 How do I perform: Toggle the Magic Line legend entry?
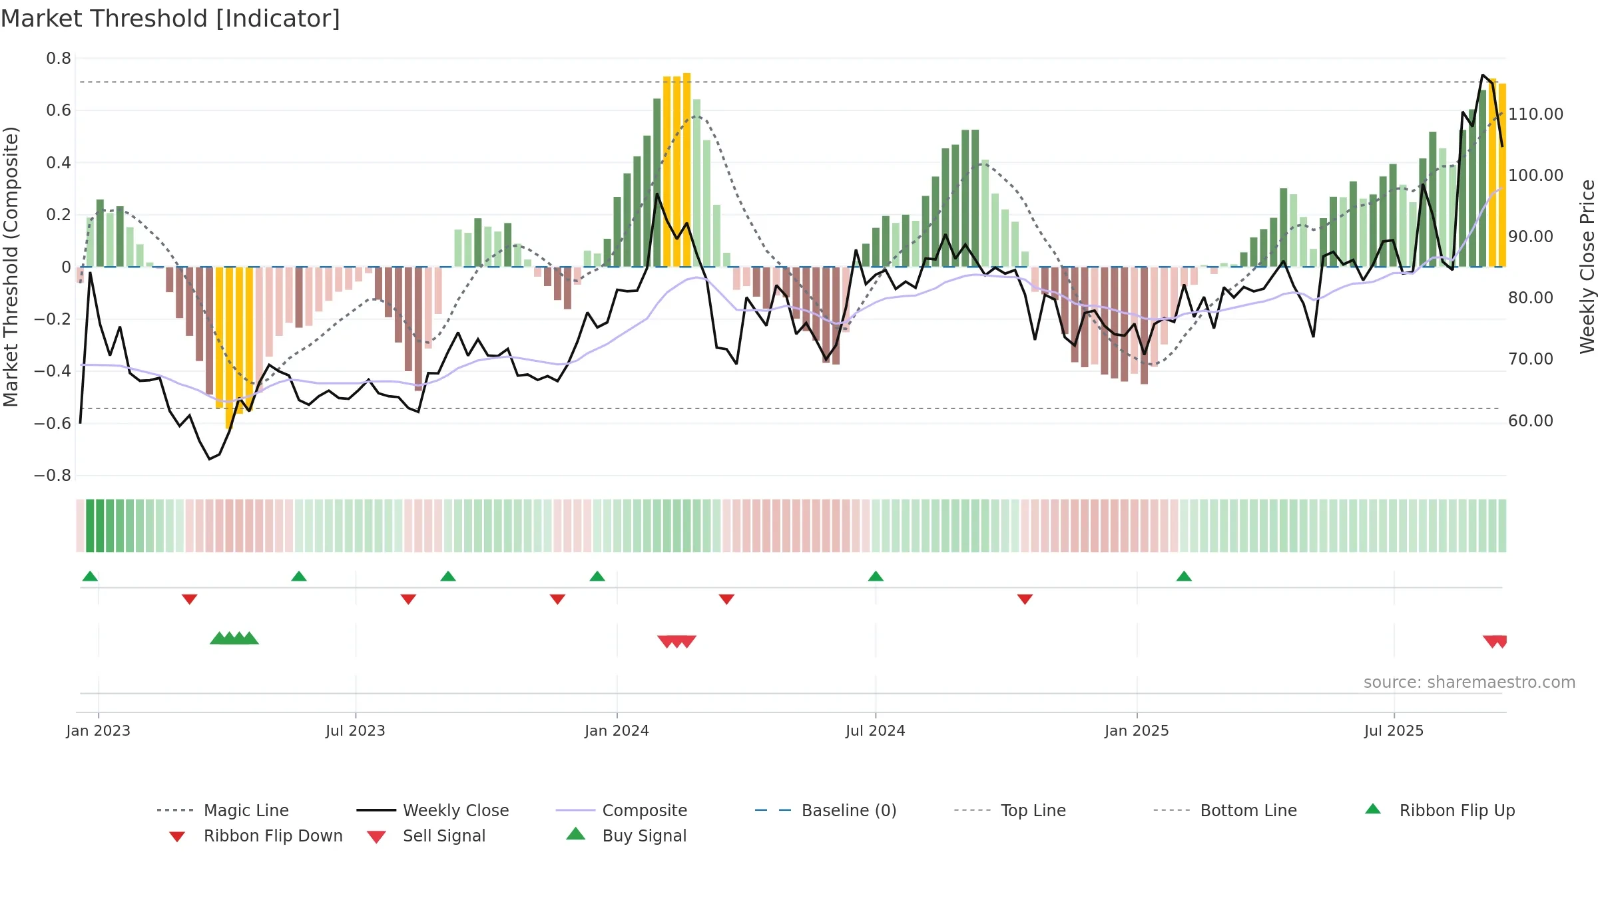tap(223, 810)
